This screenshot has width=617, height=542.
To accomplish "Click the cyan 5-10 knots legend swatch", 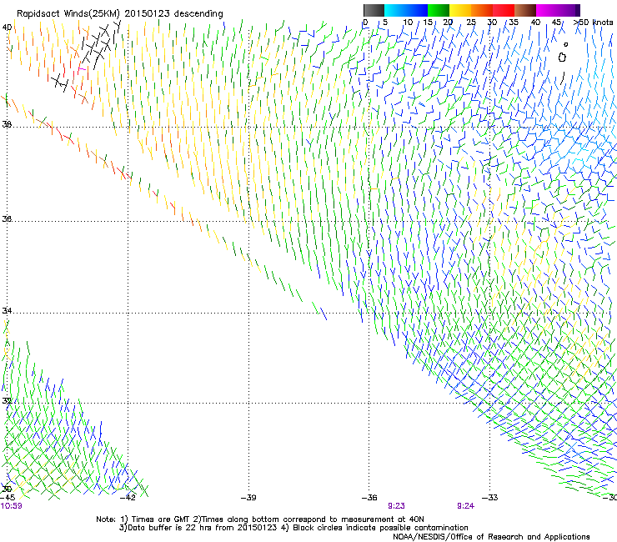I will pos(395,10).
